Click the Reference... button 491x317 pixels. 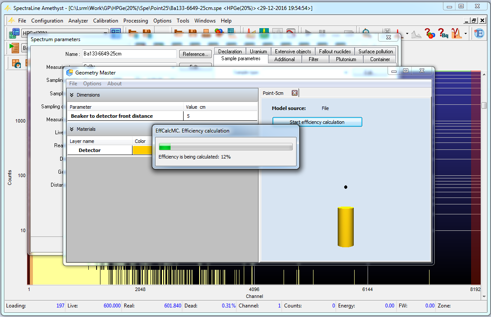pos(196,54)
